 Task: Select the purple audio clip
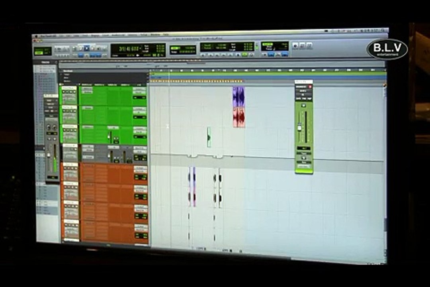pos(238,97)
